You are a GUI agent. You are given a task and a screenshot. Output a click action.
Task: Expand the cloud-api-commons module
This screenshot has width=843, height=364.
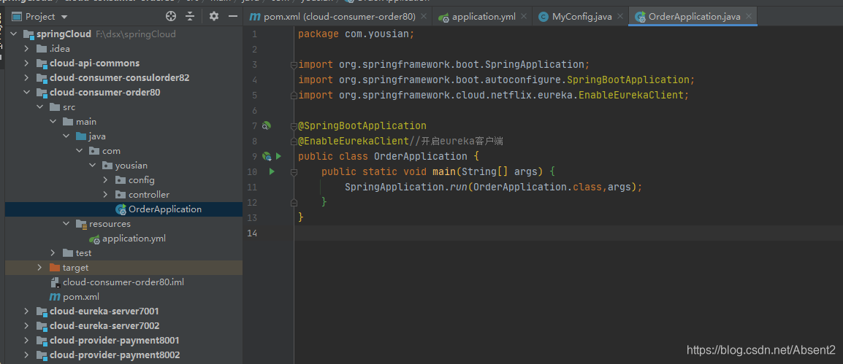tap(26, 63)
